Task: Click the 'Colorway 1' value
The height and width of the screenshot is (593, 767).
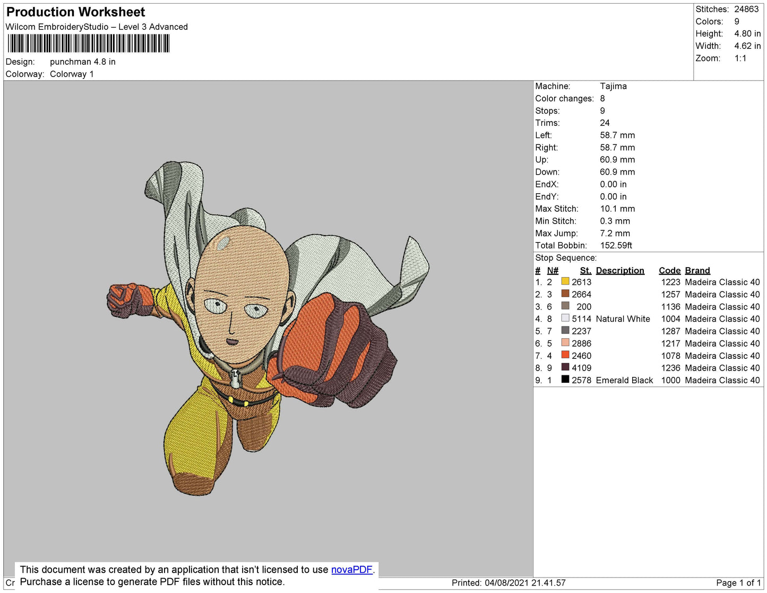Action: click(72, 74)
